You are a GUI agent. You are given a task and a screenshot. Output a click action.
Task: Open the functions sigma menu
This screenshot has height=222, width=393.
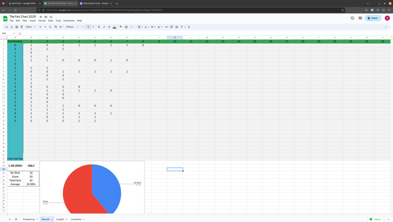pos(189,27)
